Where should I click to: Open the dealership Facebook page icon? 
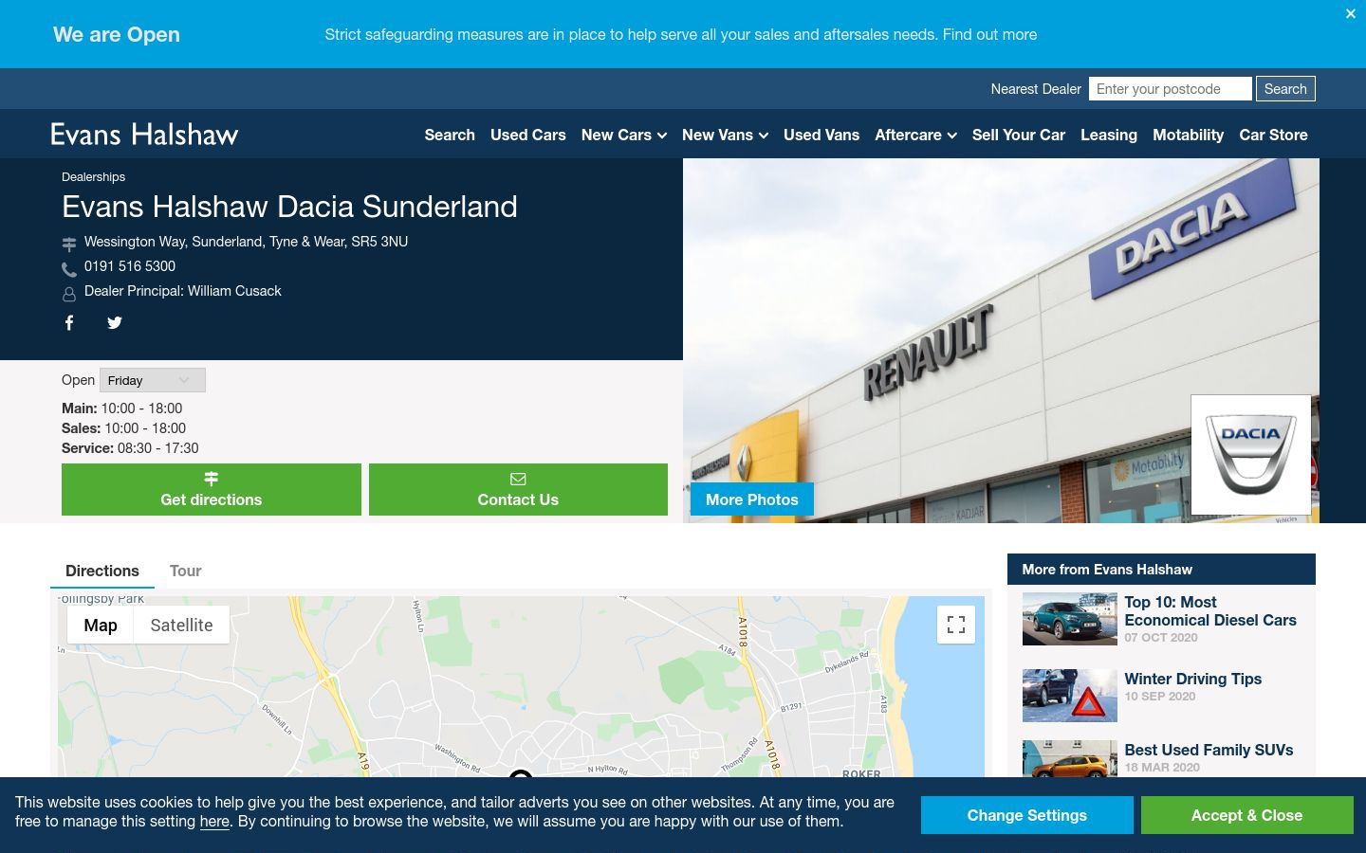pyautogui.click(x=69, y=322)
